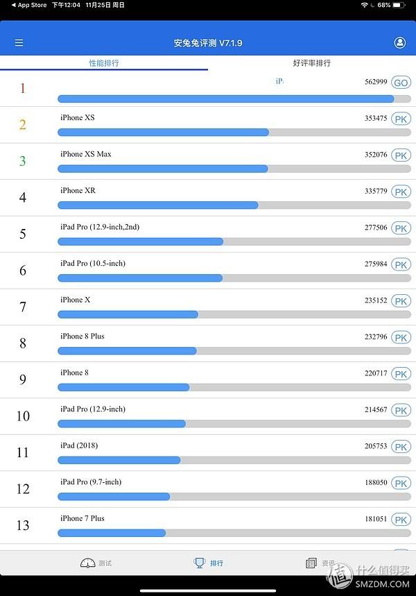
Task: Select the iPhone X ranking row
Action: pyautogui.click(x=208, y=307)
